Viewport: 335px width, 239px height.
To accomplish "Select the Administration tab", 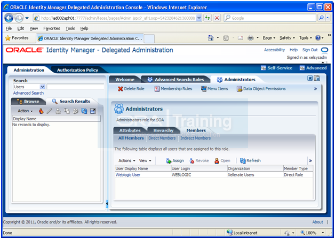I will (29, 70).
